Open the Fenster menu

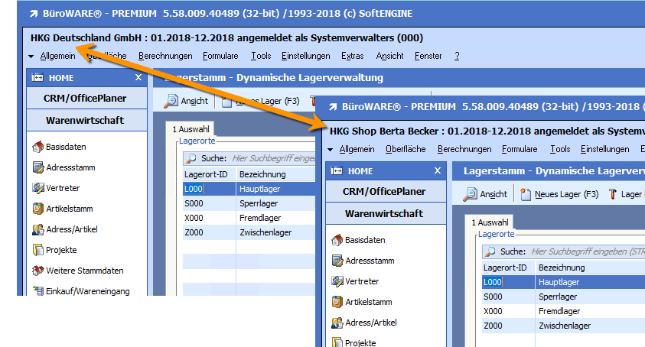point(428,56)
